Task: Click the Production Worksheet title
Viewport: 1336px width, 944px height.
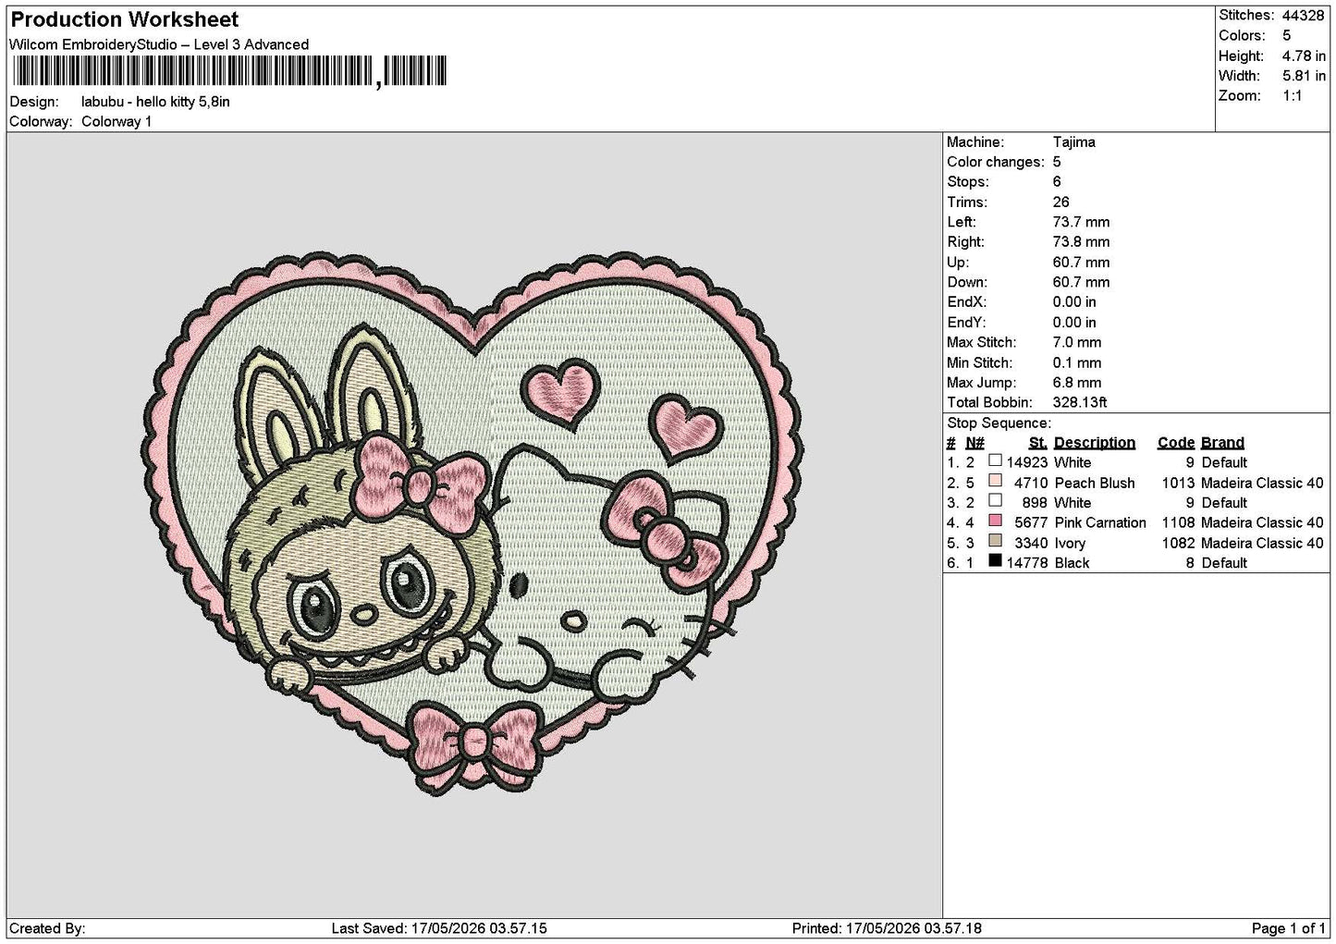Action: point(125,19)
